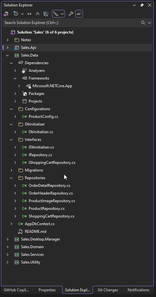This screenshot has width=156, height=297.
Task: Toggle the git branch view button
Action: coord(58,14)
